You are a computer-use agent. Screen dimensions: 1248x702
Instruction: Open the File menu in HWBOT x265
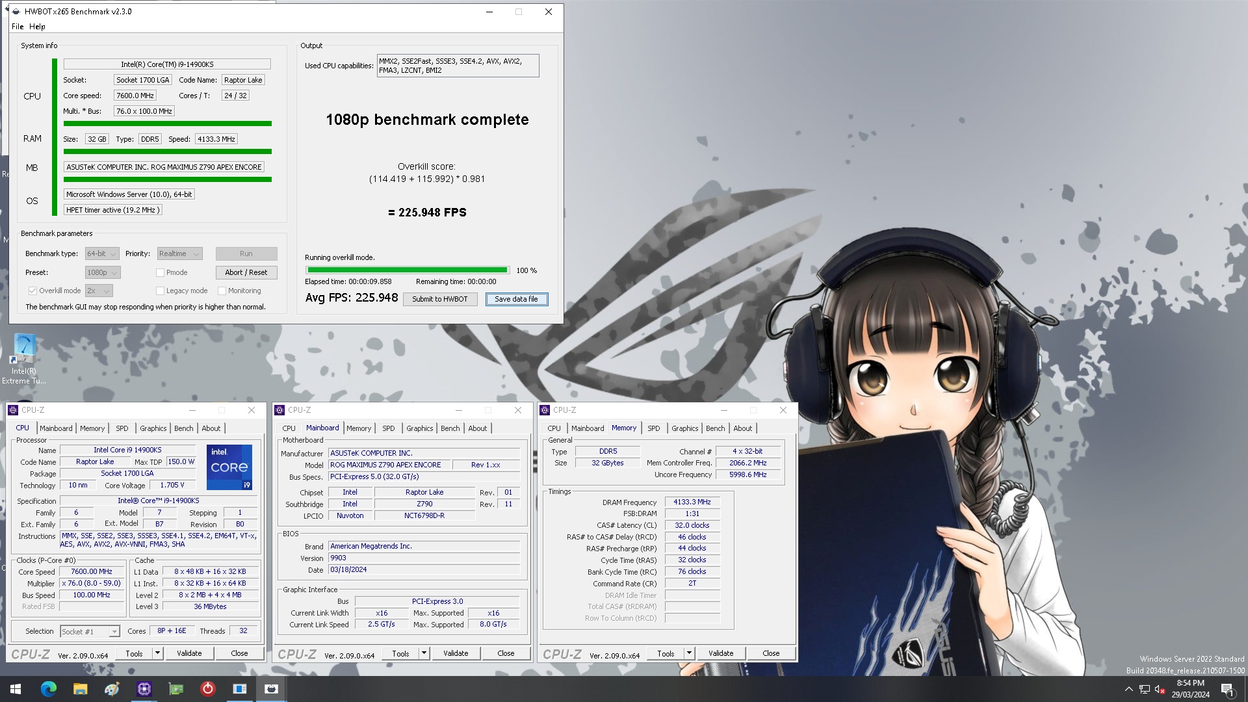(x=18, y=27)
